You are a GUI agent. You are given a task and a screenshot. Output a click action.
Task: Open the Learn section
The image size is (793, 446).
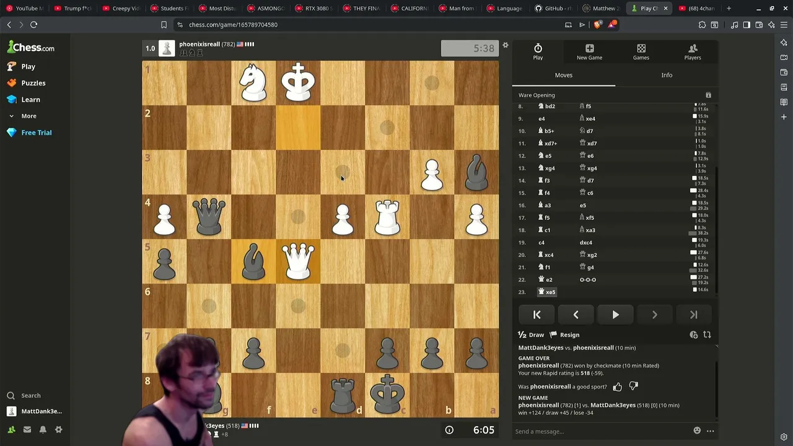click(24, 99)
